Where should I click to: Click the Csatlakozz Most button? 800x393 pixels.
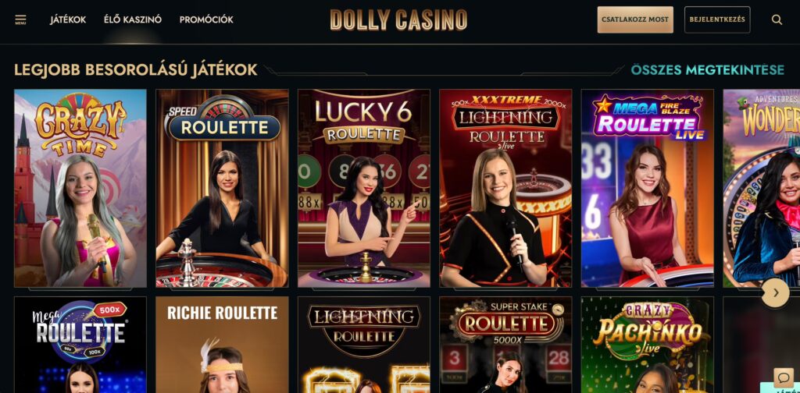[635, 19]
